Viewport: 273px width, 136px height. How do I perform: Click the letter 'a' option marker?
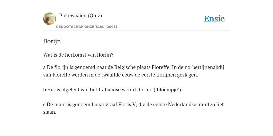(x=45, y=68)
